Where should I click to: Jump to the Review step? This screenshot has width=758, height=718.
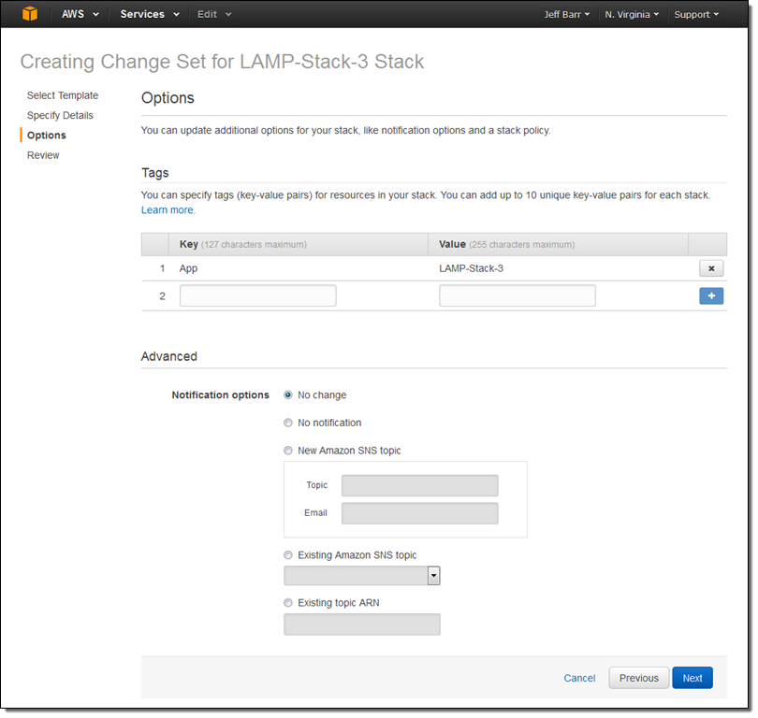pos(43,155)
